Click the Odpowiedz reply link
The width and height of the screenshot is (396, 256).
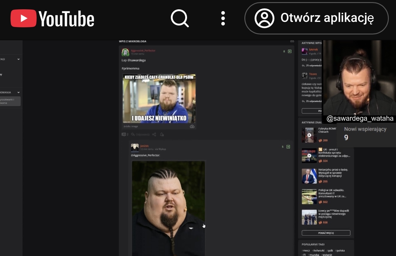[142, 134]
